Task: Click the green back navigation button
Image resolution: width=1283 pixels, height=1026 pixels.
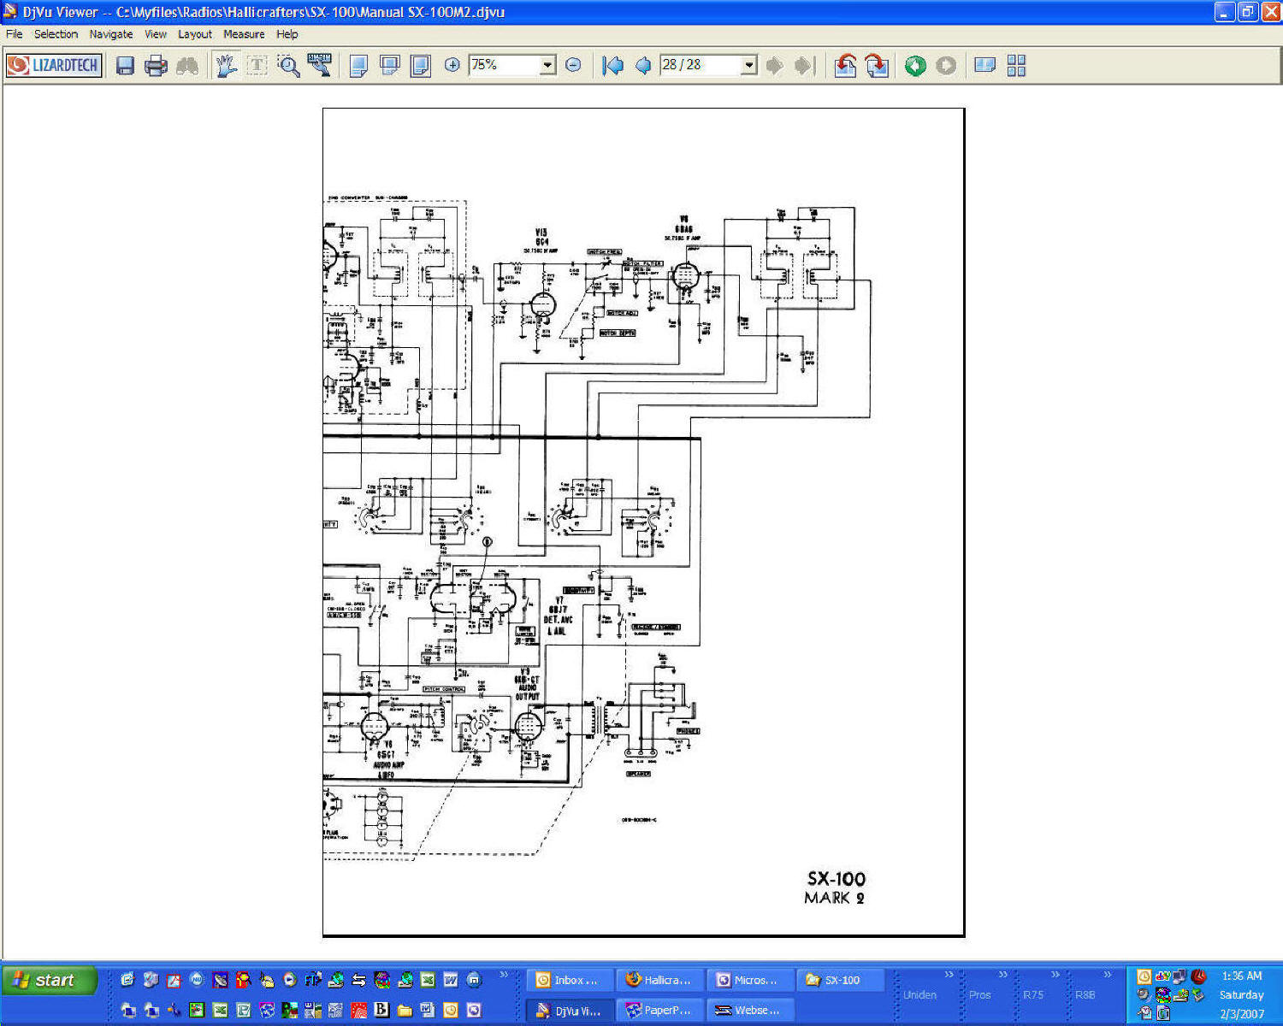Action: point(915,66)
